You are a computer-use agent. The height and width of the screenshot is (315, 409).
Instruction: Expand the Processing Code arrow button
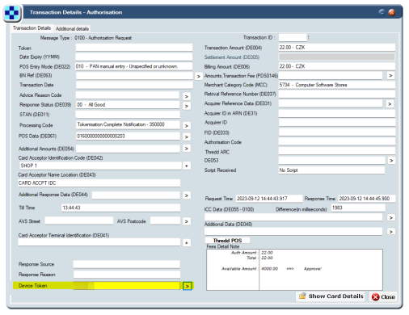coord(186,126)
